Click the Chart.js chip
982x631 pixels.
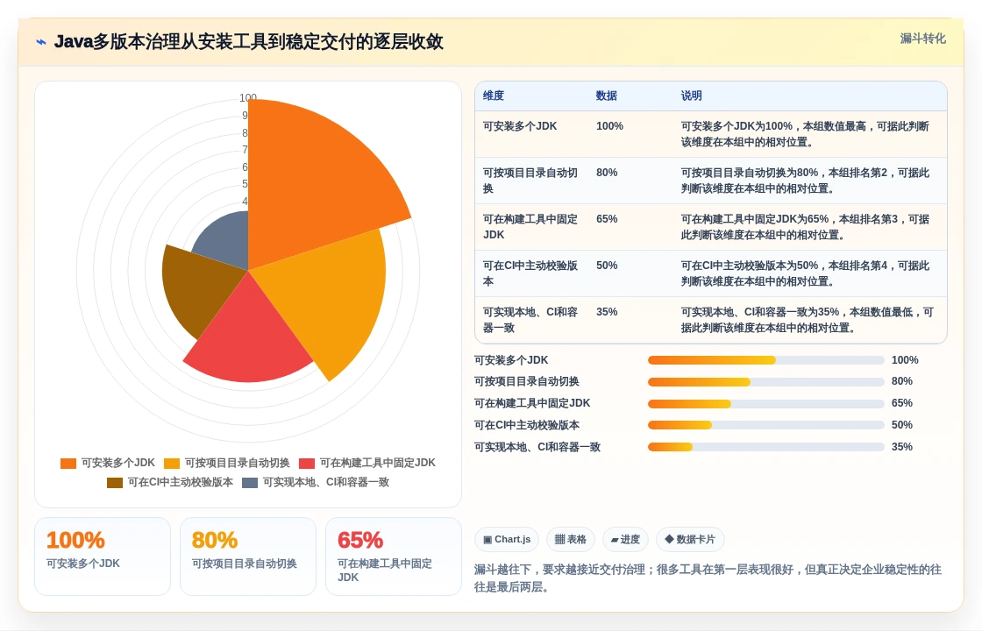pyautogui.click(x=507, y=540)
